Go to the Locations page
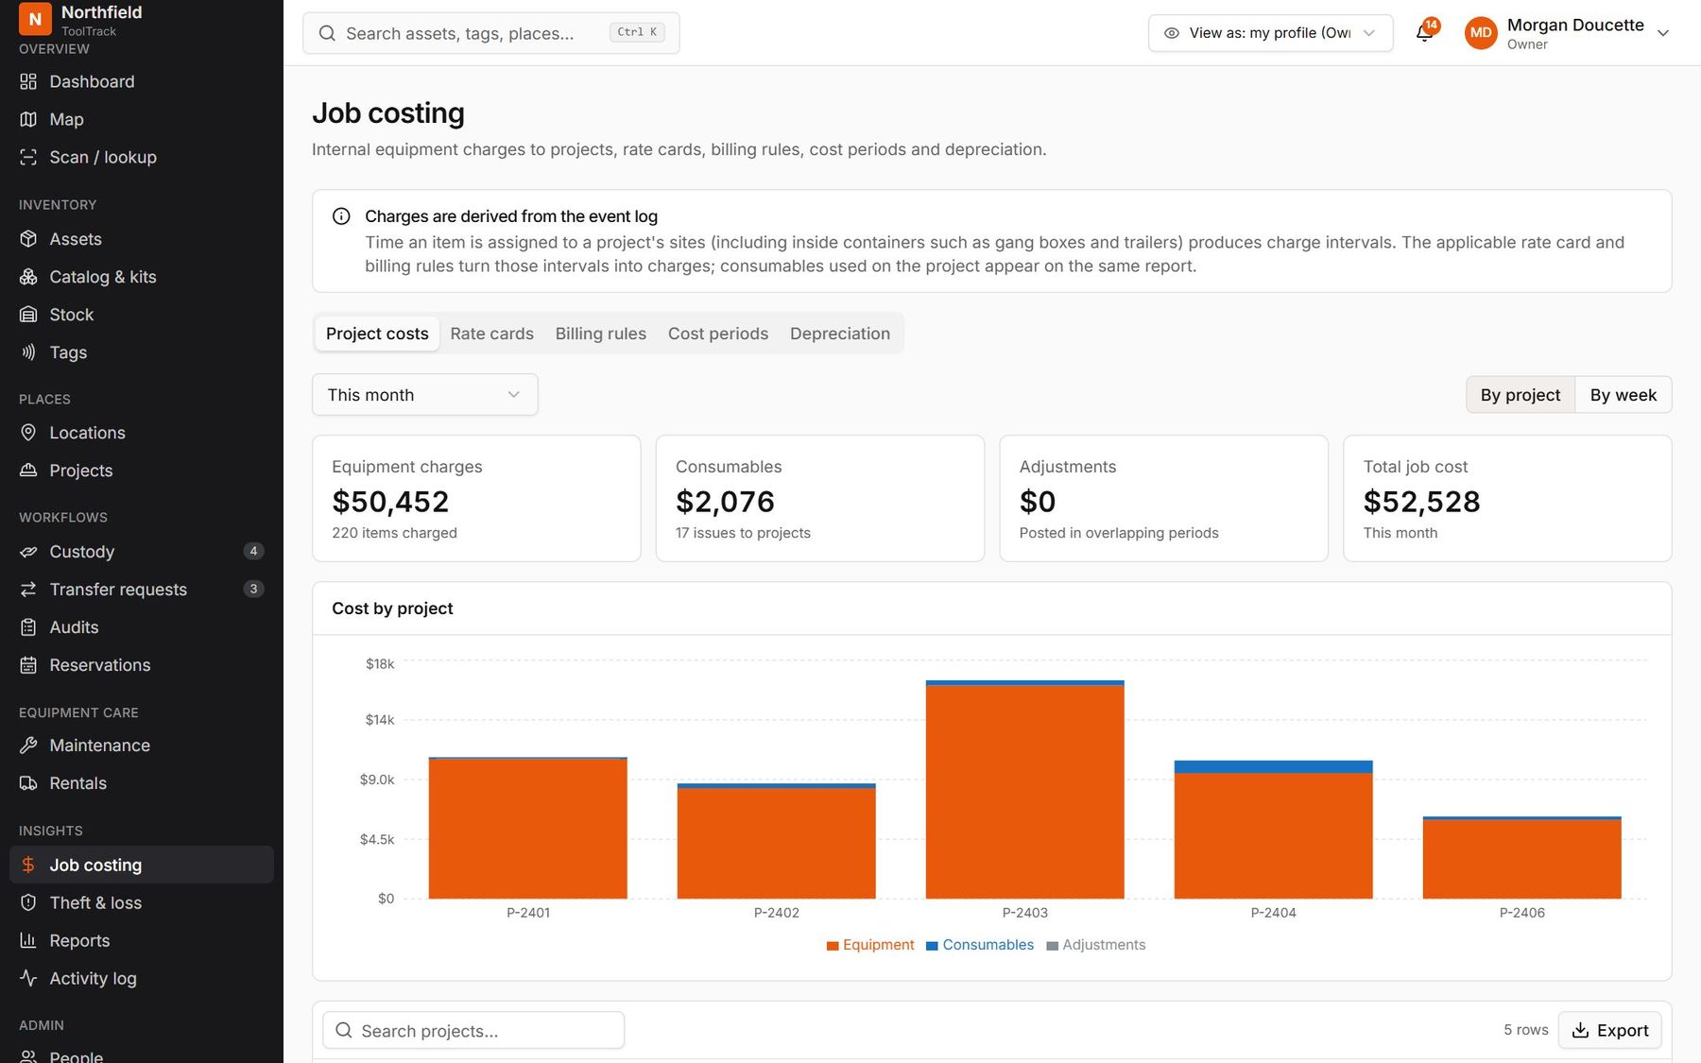This screenshot has height=1063, width=1701. click(142, 433)
